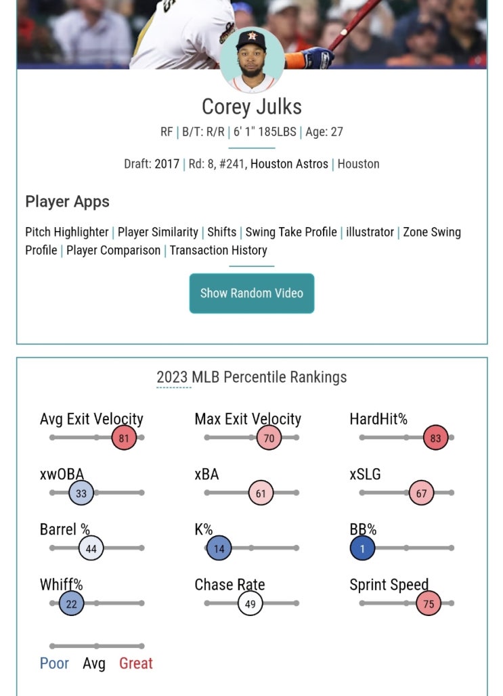Click the Houston Astros draft team link
Viewport: 503px width, 696px height.
(289, 164)
